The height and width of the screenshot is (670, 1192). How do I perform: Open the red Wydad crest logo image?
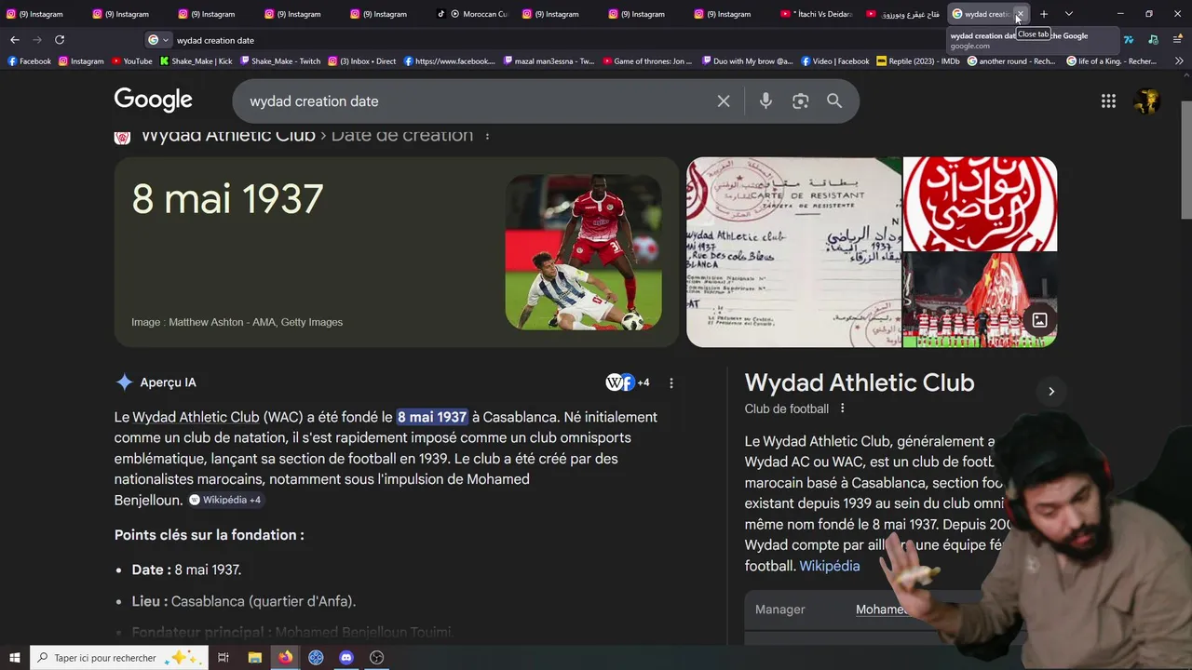click(980, 204)
